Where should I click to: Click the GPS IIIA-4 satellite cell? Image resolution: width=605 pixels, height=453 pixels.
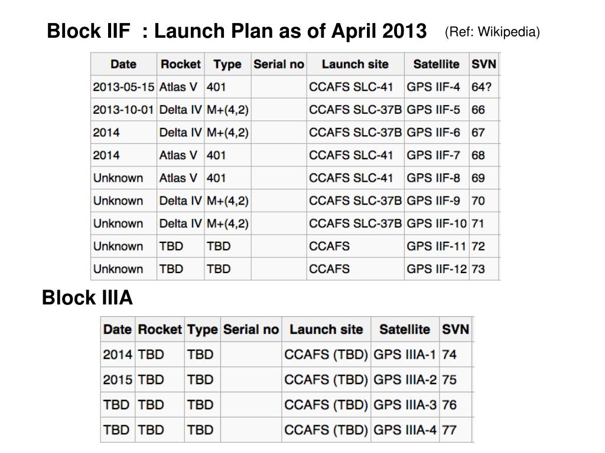tap(405, 429)
